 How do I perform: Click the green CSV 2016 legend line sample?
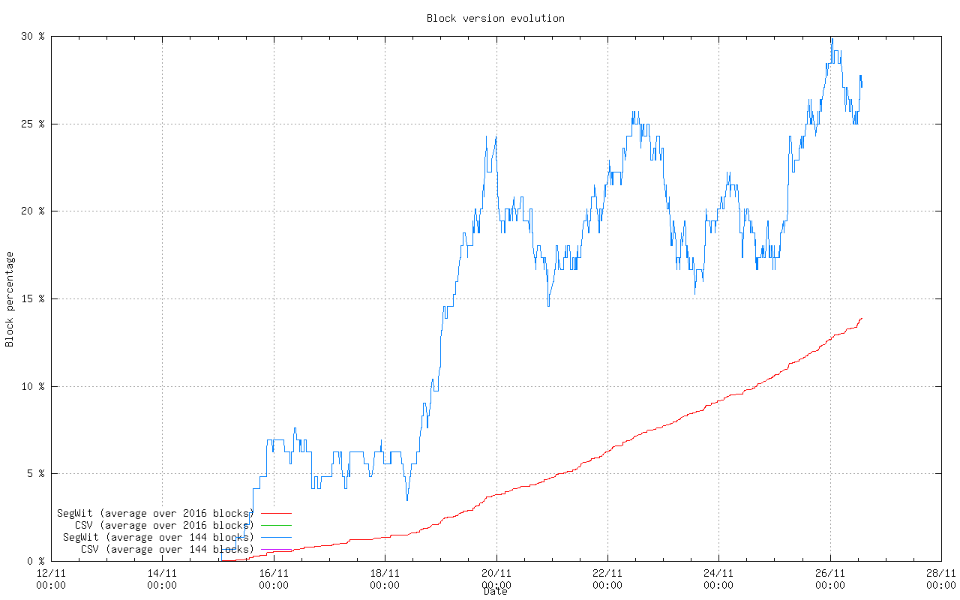point(275,526)
